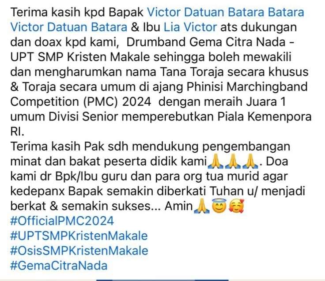Click the last praying hands emoji before '. Doa'
The width and height of the screenshot is (325, 281).
point(250,161)
